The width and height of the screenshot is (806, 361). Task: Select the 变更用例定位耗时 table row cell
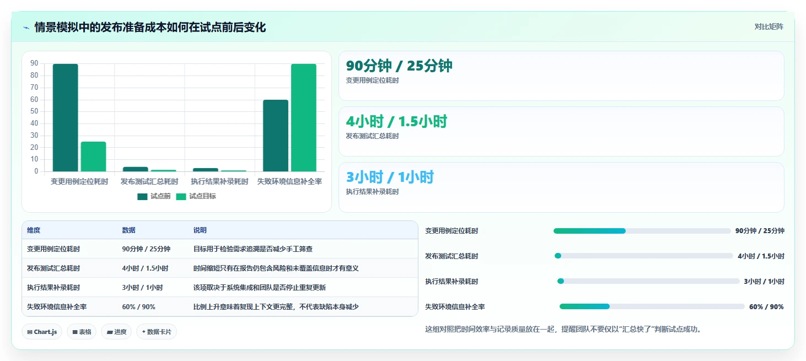pos(53,249)
